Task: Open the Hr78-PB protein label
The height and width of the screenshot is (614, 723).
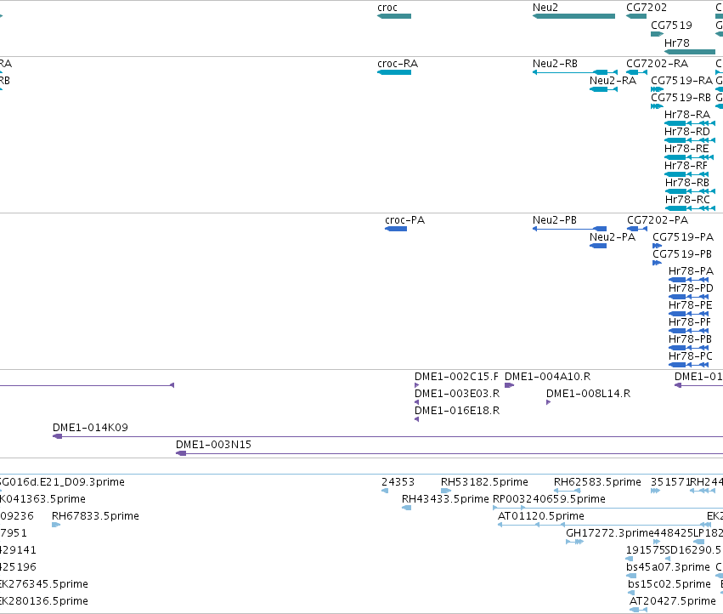Action: tap(690, 338)
